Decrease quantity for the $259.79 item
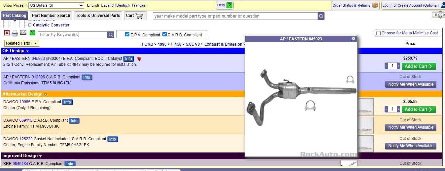This screenshot has width=445, height=171. 386,66
